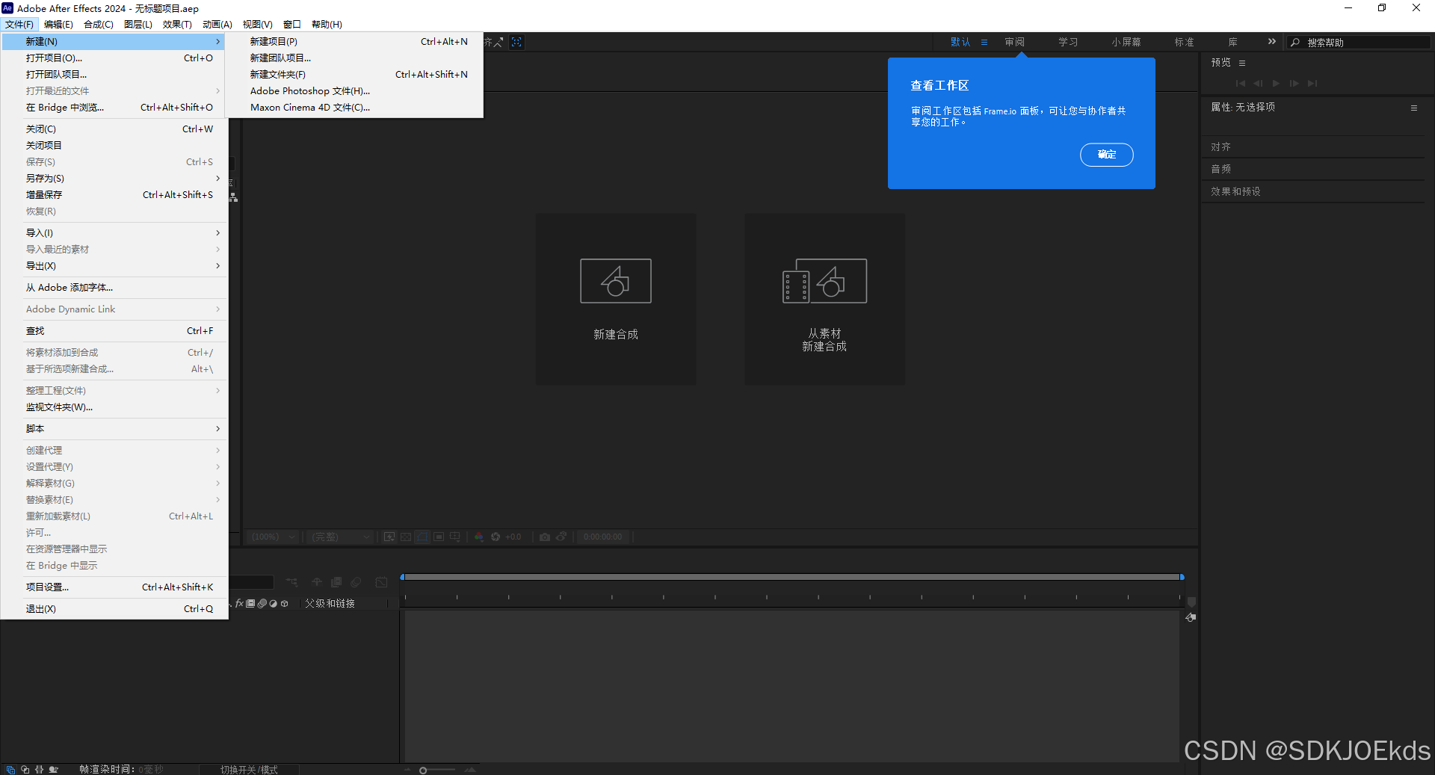The height and width of the screenshot is (775, 1435).
Task: Click the fast previews icon in viewer toolbar
Action: [389, 537]
